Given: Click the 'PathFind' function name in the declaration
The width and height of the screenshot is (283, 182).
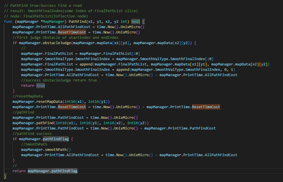Looking at the screenshot, I should click(77, 22).
